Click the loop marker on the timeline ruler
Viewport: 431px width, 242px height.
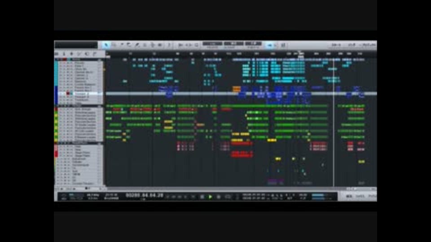301,57
